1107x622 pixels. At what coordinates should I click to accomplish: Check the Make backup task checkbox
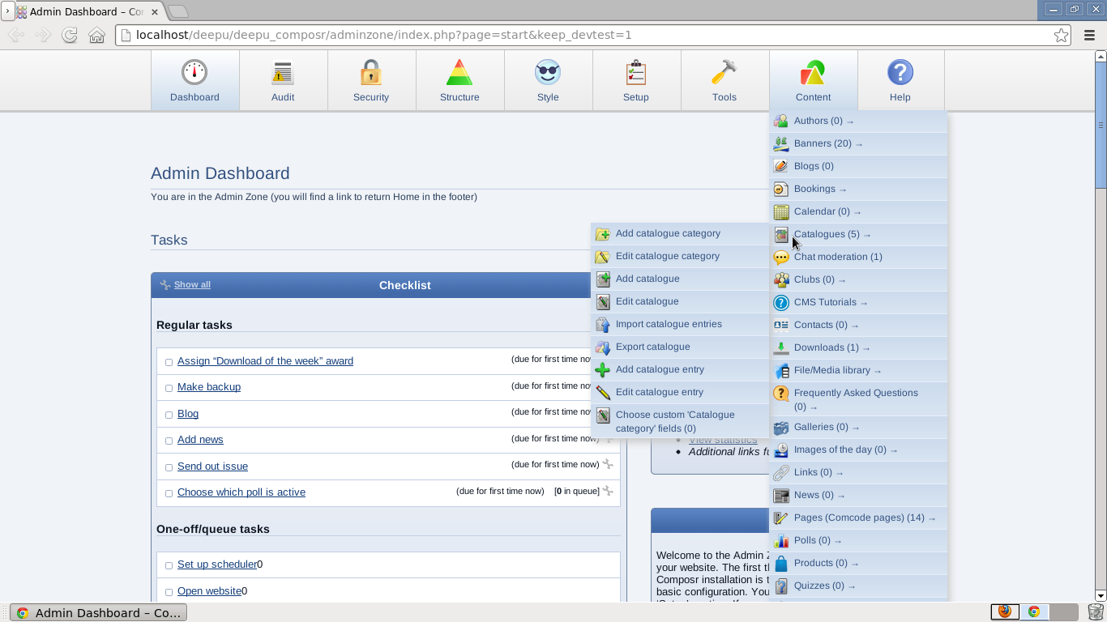(169, 388)
